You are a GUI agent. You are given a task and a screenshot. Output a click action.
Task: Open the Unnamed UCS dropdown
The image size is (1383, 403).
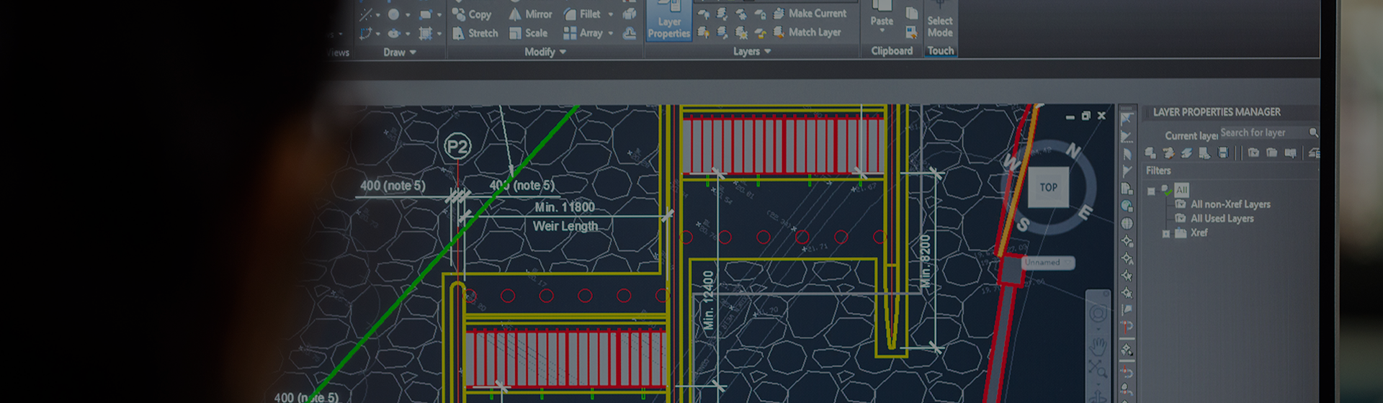[1047, 263]
